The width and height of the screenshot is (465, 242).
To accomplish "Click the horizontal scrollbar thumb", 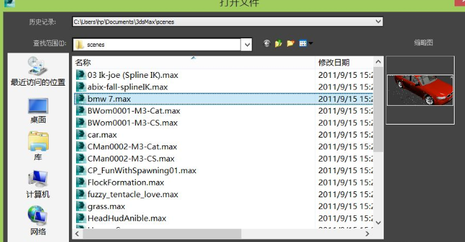I will [162, 234].
